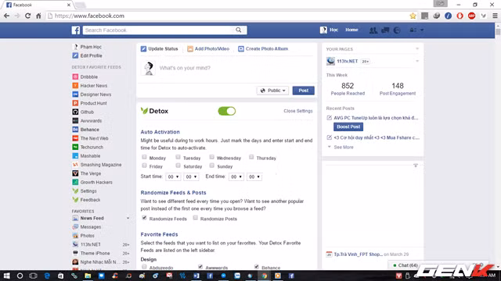Enable the Randomize Posts checkbox
The height and width of the screenshot is (281, 501).
point(195,218)
